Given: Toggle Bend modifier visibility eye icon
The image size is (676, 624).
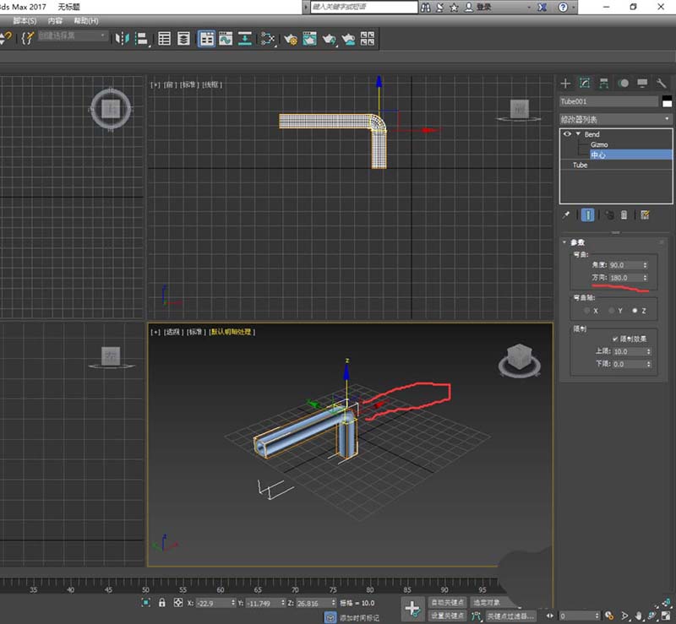Looking at the screenshot, I should click(566, 134).
